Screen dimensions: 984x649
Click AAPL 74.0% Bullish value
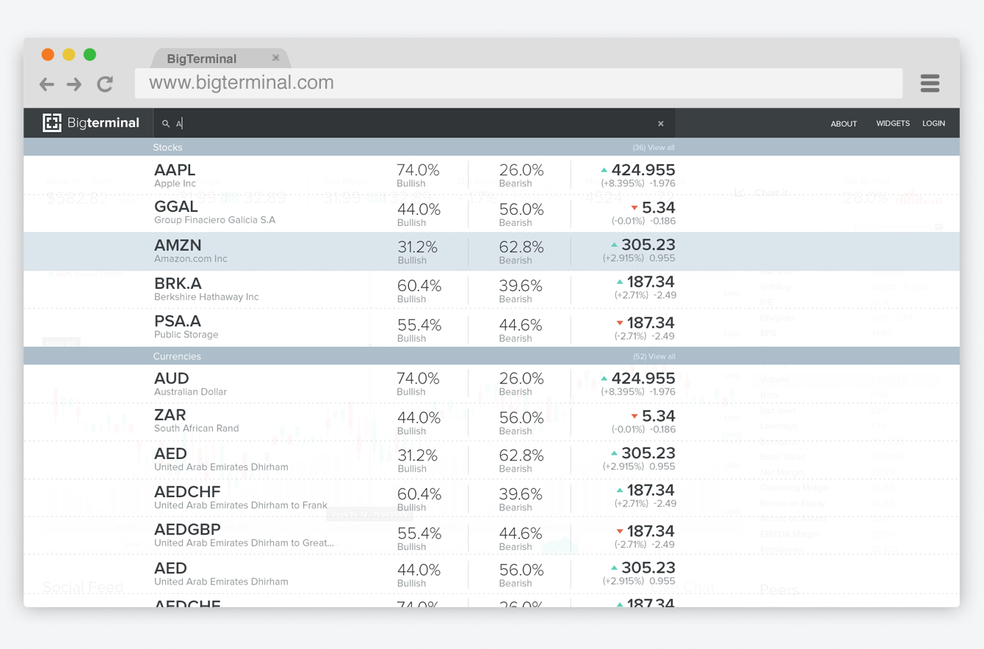click(x=418, y=170)
